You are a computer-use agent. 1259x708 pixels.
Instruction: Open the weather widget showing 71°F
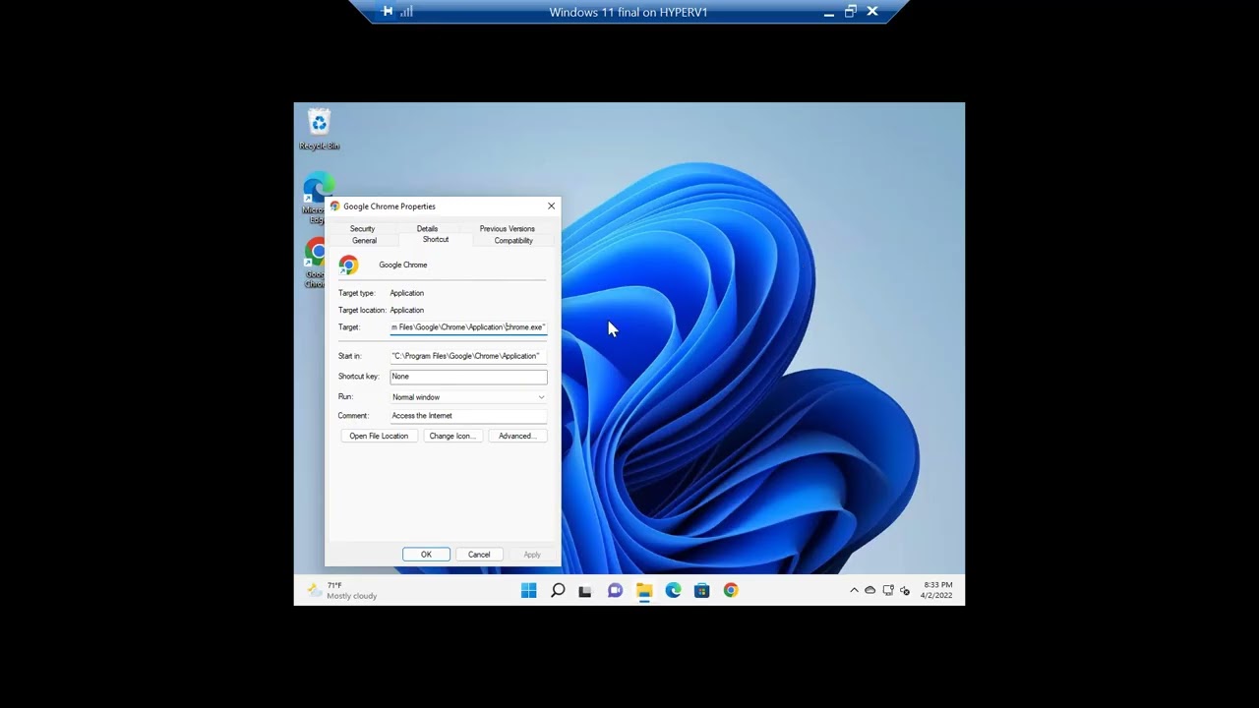coord(341,590)
